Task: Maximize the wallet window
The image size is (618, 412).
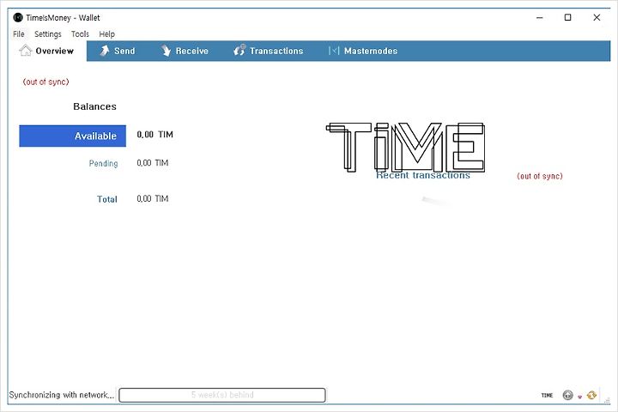Action: click(x=568, y=17)
